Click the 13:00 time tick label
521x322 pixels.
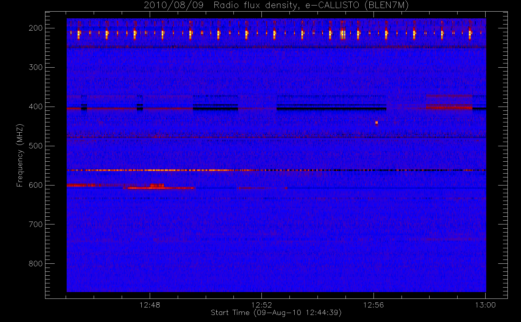485,305
